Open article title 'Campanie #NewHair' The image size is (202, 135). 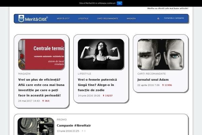(x=74, y=126)
